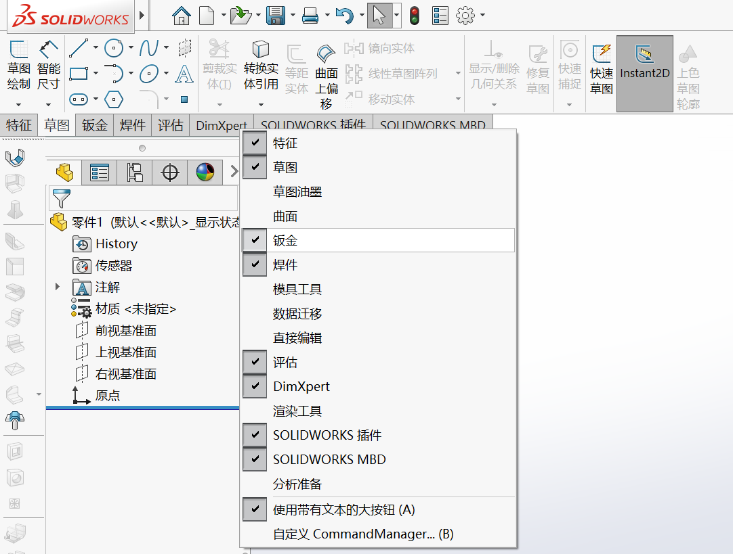The height and width of the screenshot is (554, 733).
Task: Open the Options gear dropdown arrow
Action: pos(482,16)
